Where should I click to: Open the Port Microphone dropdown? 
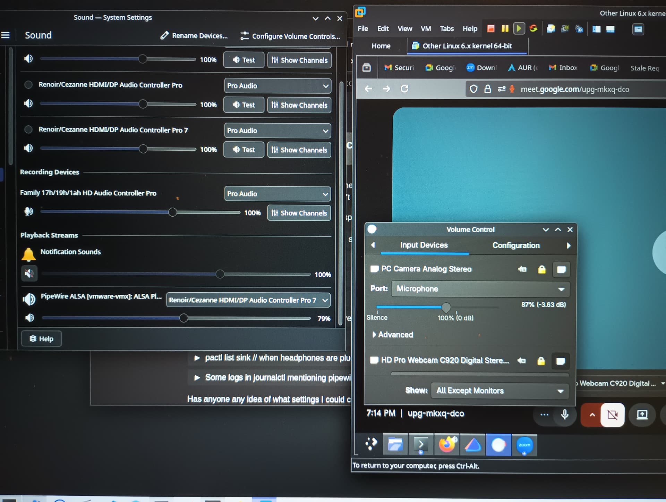(480, 289)
